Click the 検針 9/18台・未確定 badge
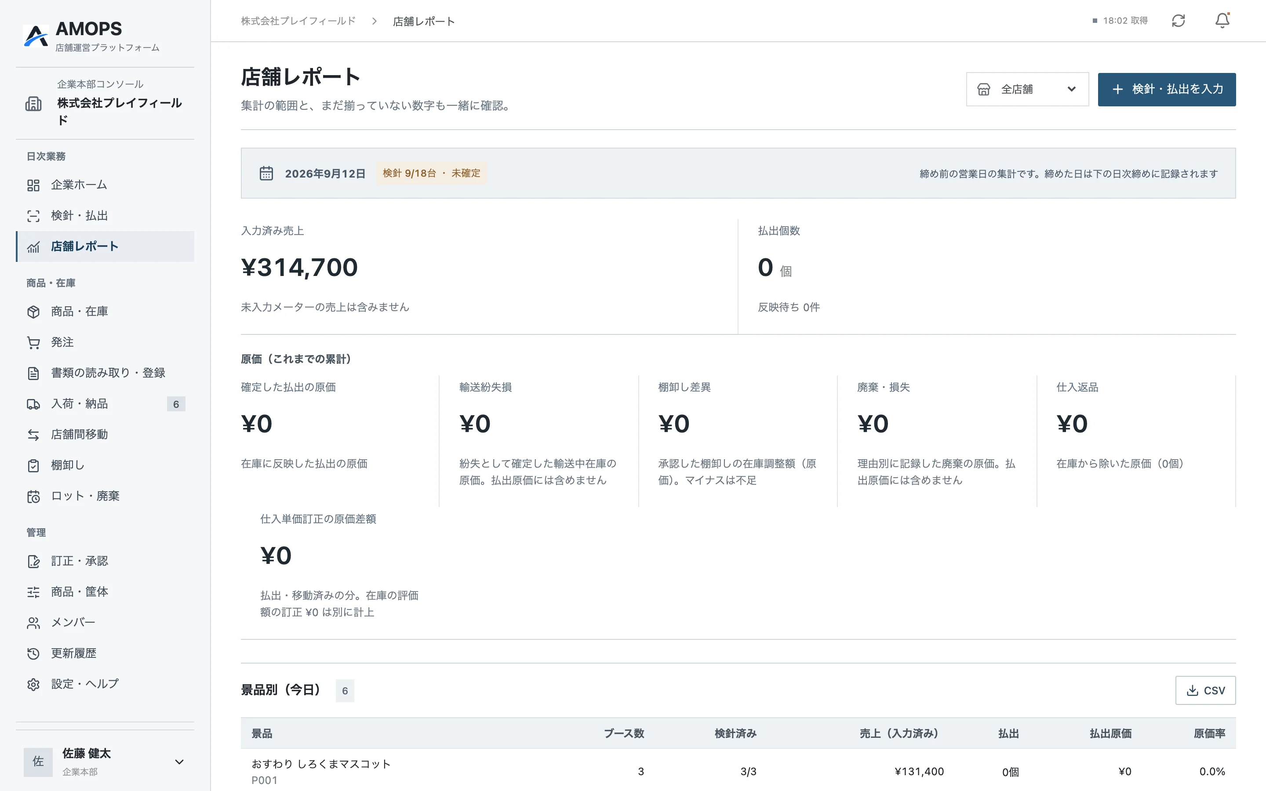This screenshot has height=791, width=1266. (432, 173)
